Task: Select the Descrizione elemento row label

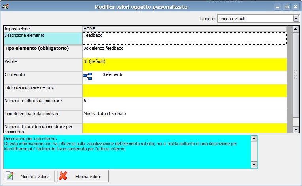Action: pyautogui.click(x=43, y=38)
